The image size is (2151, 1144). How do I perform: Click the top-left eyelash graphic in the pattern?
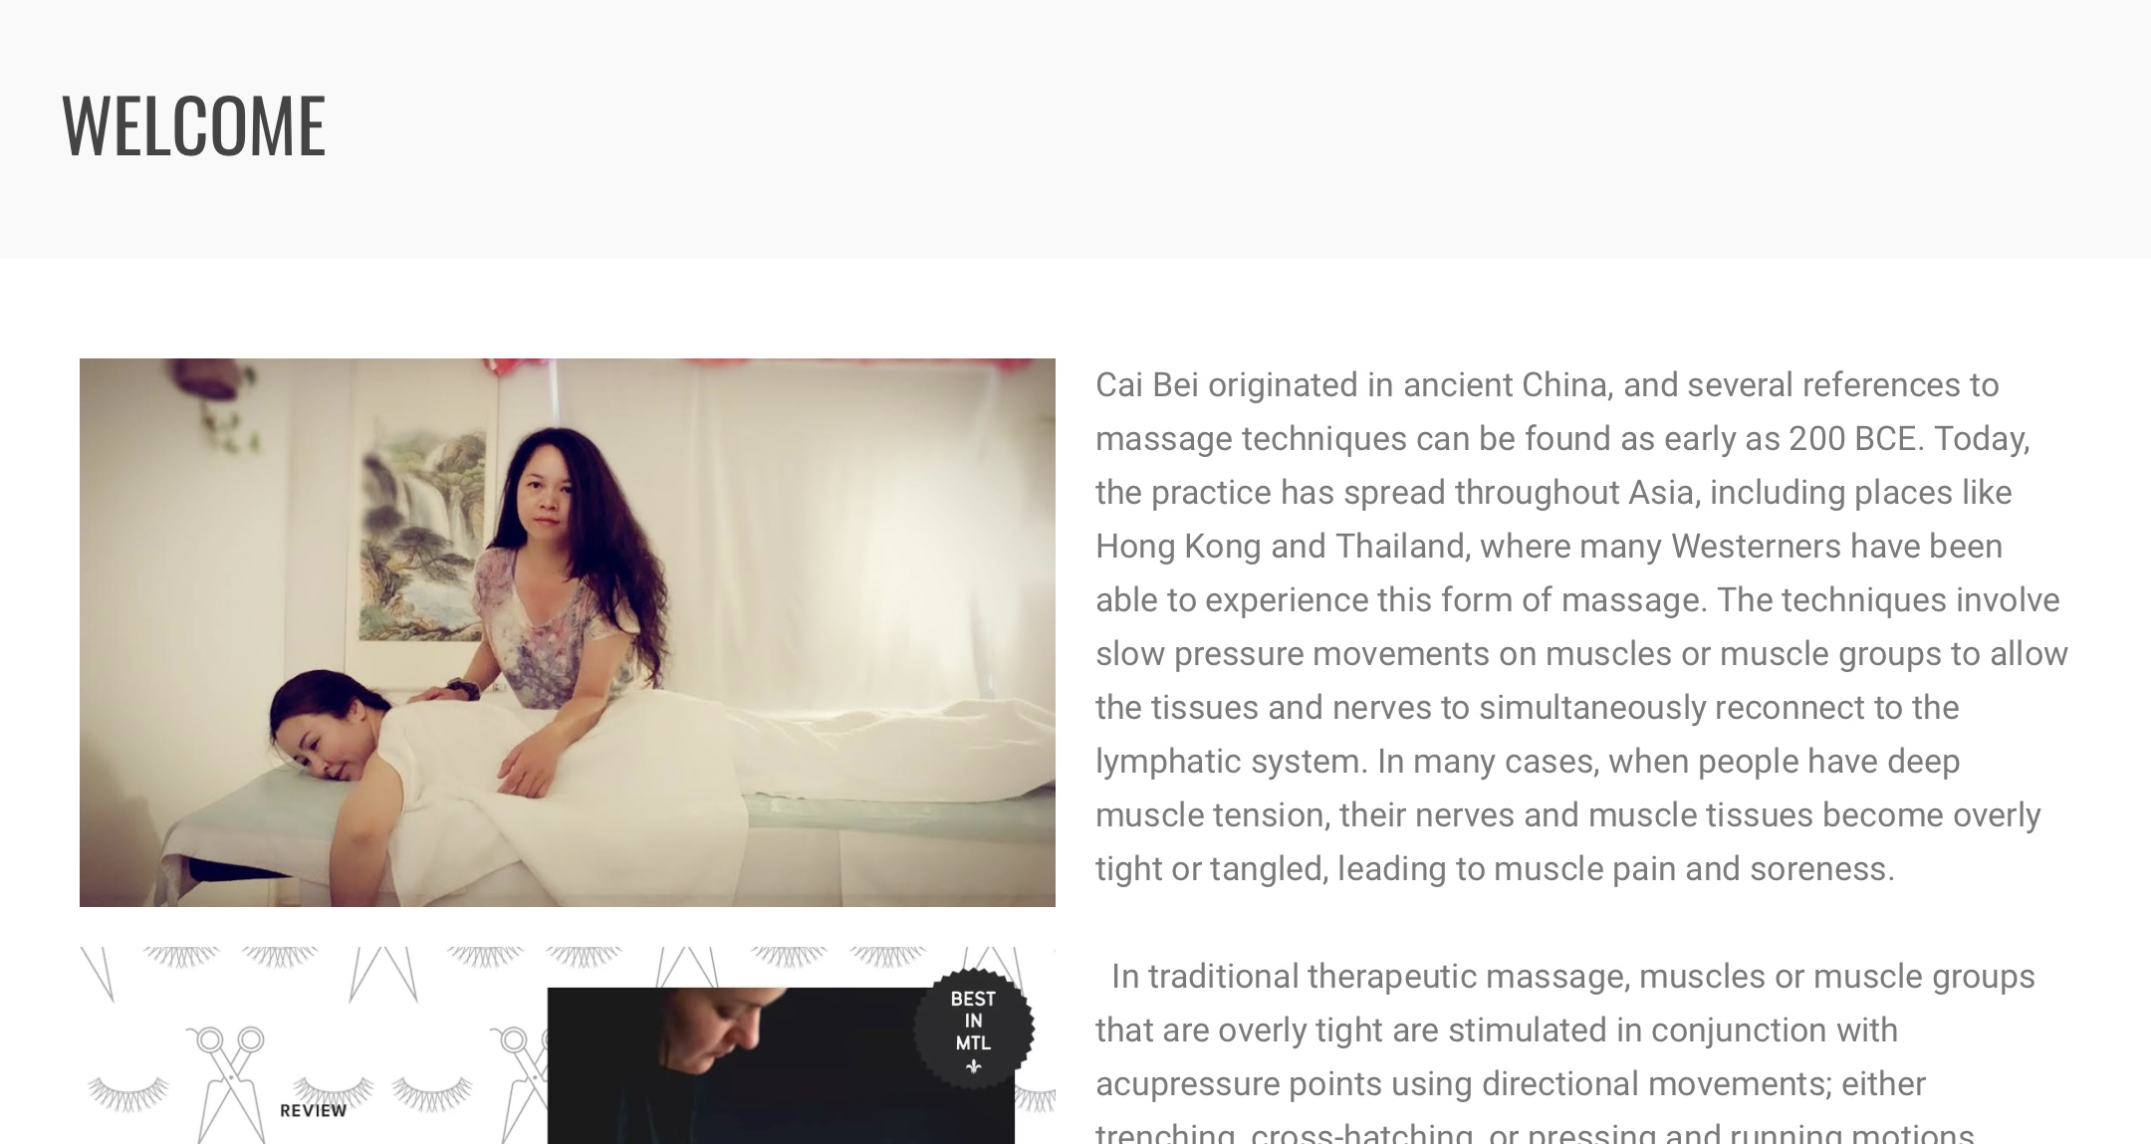pyautogui.click(x=180, y=957)
